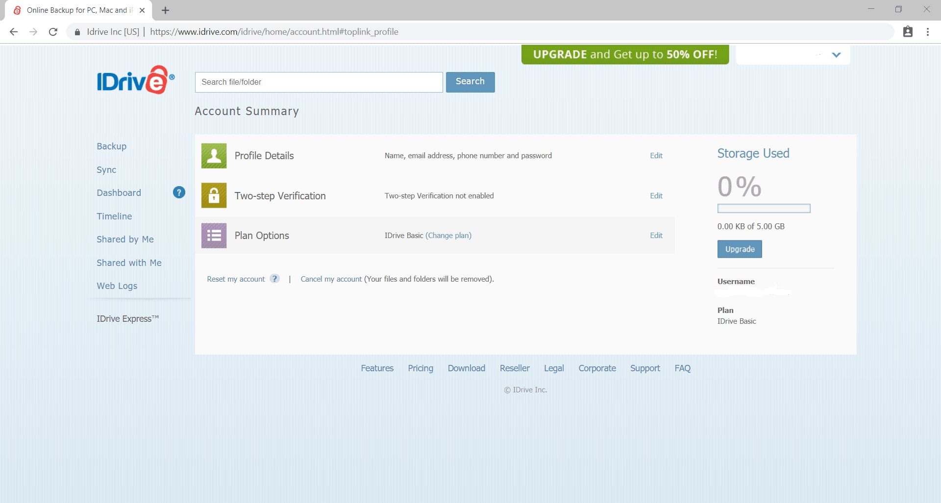Edit Profile Details
941x503 pixels.
[656, 156]
